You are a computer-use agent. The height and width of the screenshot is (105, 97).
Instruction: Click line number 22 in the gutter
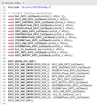pyautogui.click(x=4, y=7)
